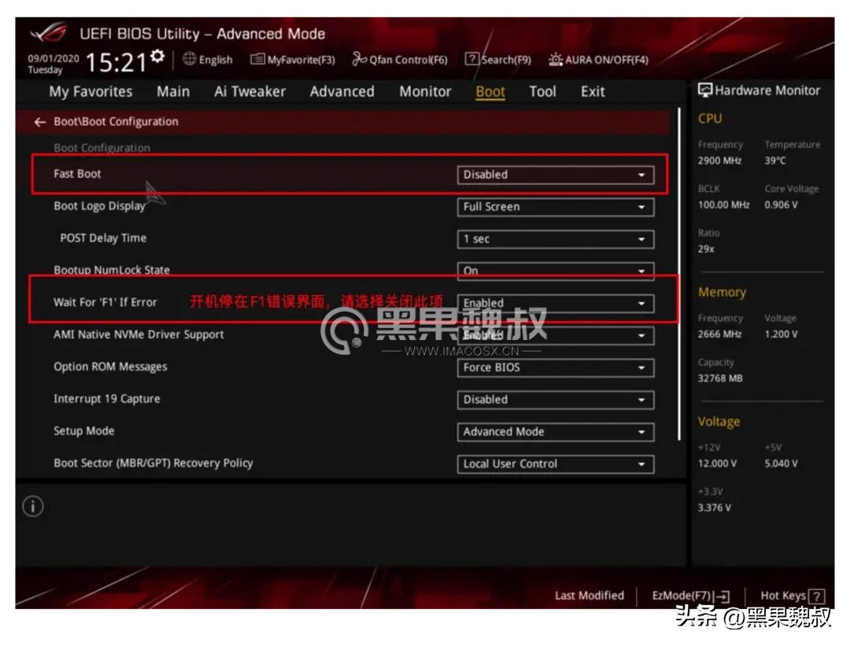Adjust the Setup Mode selection
Viewport: 850px width, 646px height.
click(556, 431)
